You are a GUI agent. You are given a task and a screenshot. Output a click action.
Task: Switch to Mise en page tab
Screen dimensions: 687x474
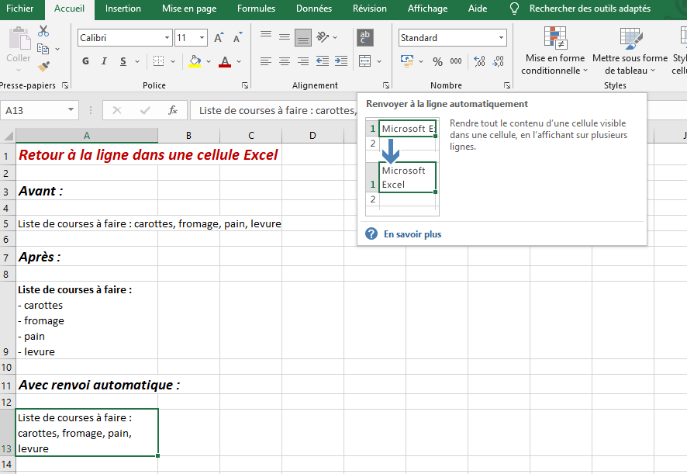click(189, 9)
